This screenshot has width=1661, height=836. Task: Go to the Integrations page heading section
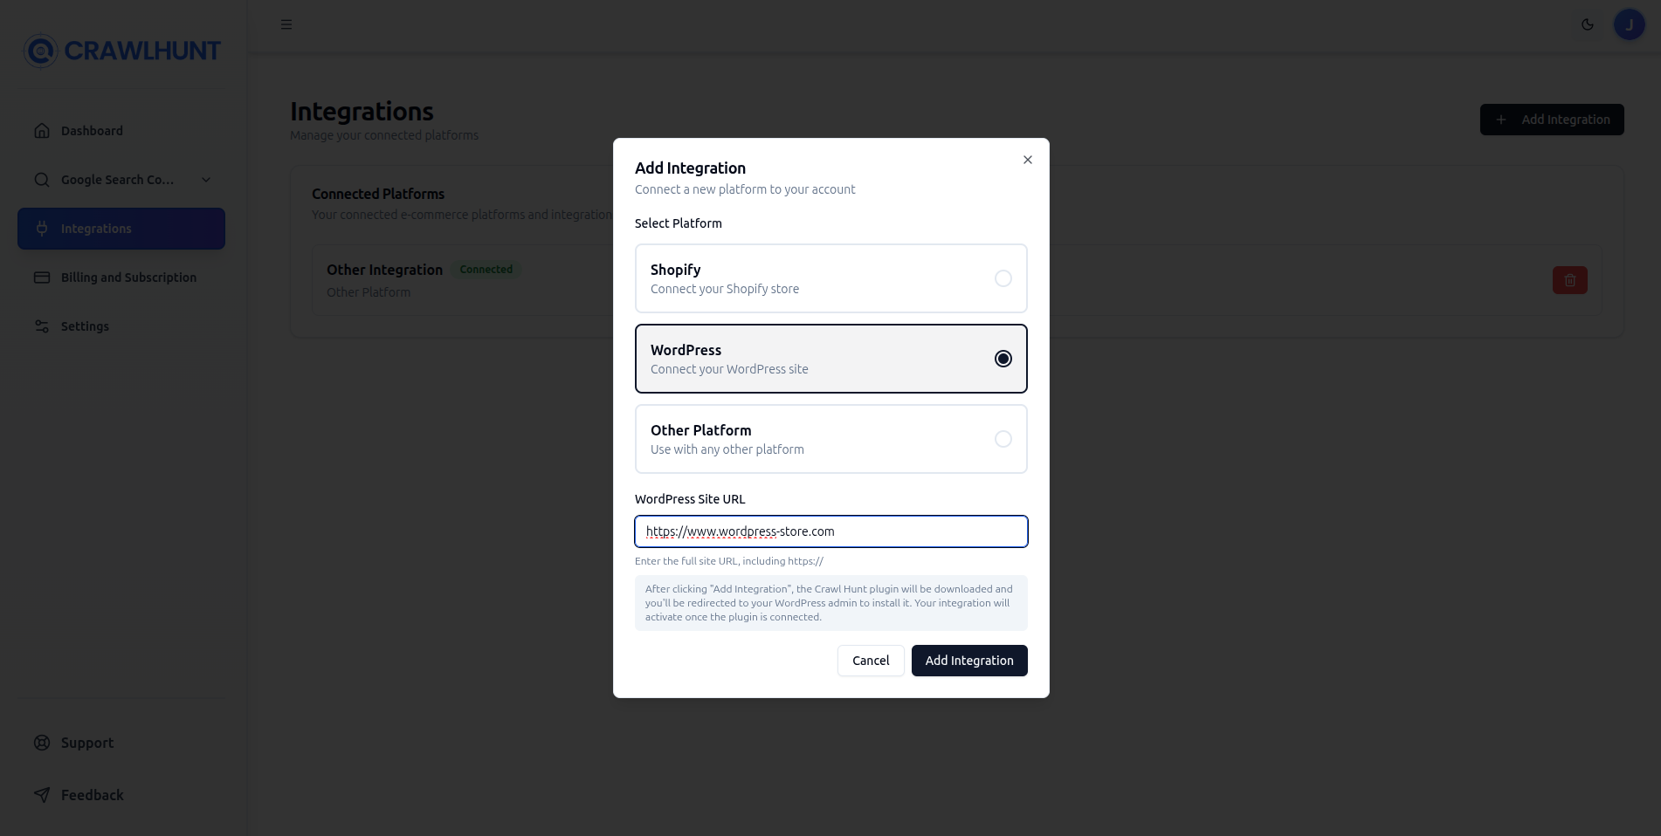click(362, 111)
